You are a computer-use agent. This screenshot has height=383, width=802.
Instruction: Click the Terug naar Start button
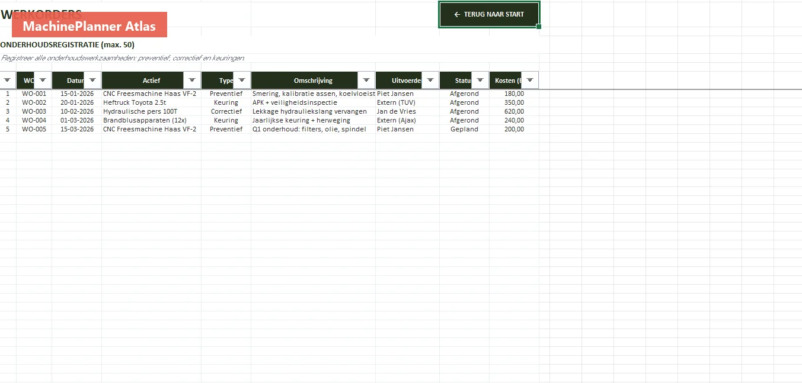[489, 14]
